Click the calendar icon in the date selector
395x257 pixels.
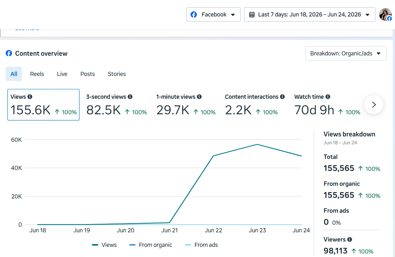tap(252, 15)
